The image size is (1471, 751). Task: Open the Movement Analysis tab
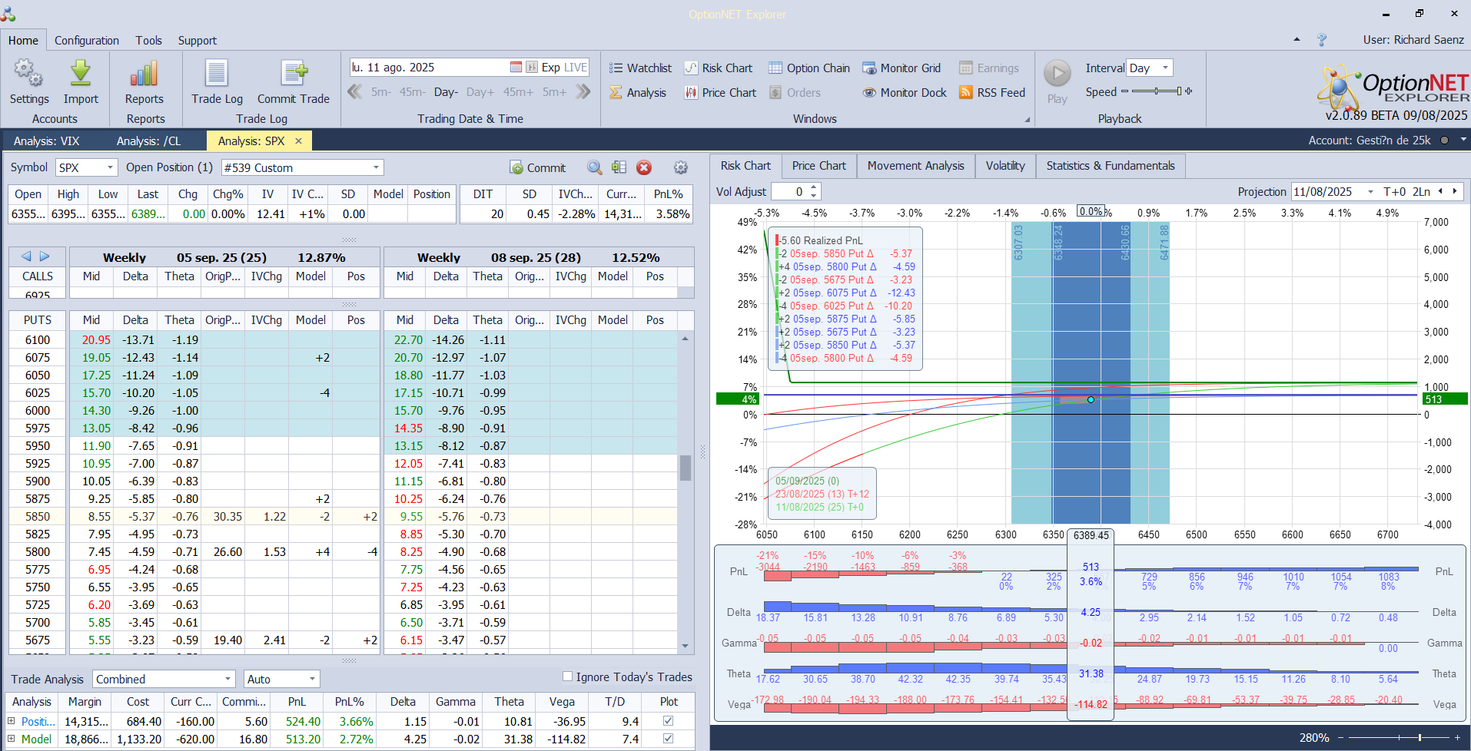pyautogui.click(x=915, y=166)
